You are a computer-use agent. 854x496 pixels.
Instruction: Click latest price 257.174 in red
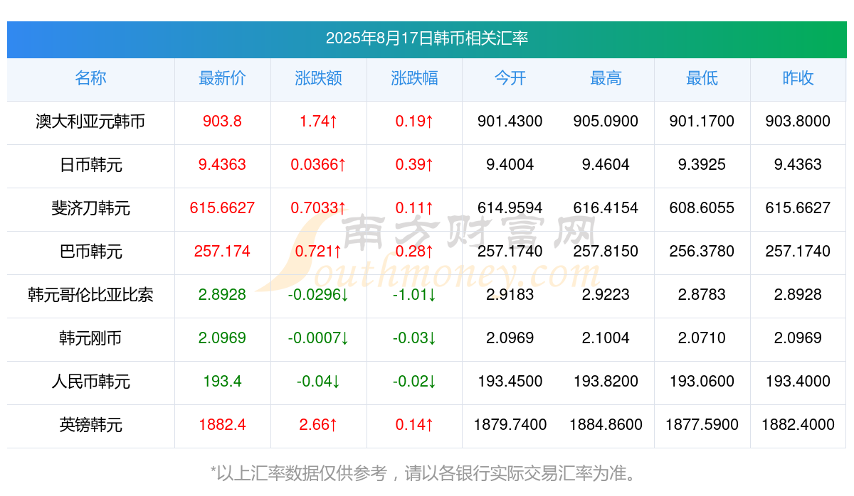click(222, 252)
